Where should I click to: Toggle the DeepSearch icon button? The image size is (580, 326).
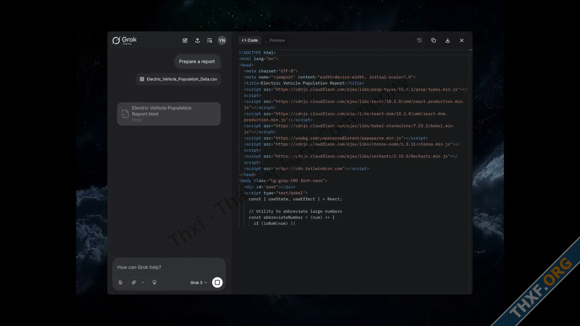134,283
